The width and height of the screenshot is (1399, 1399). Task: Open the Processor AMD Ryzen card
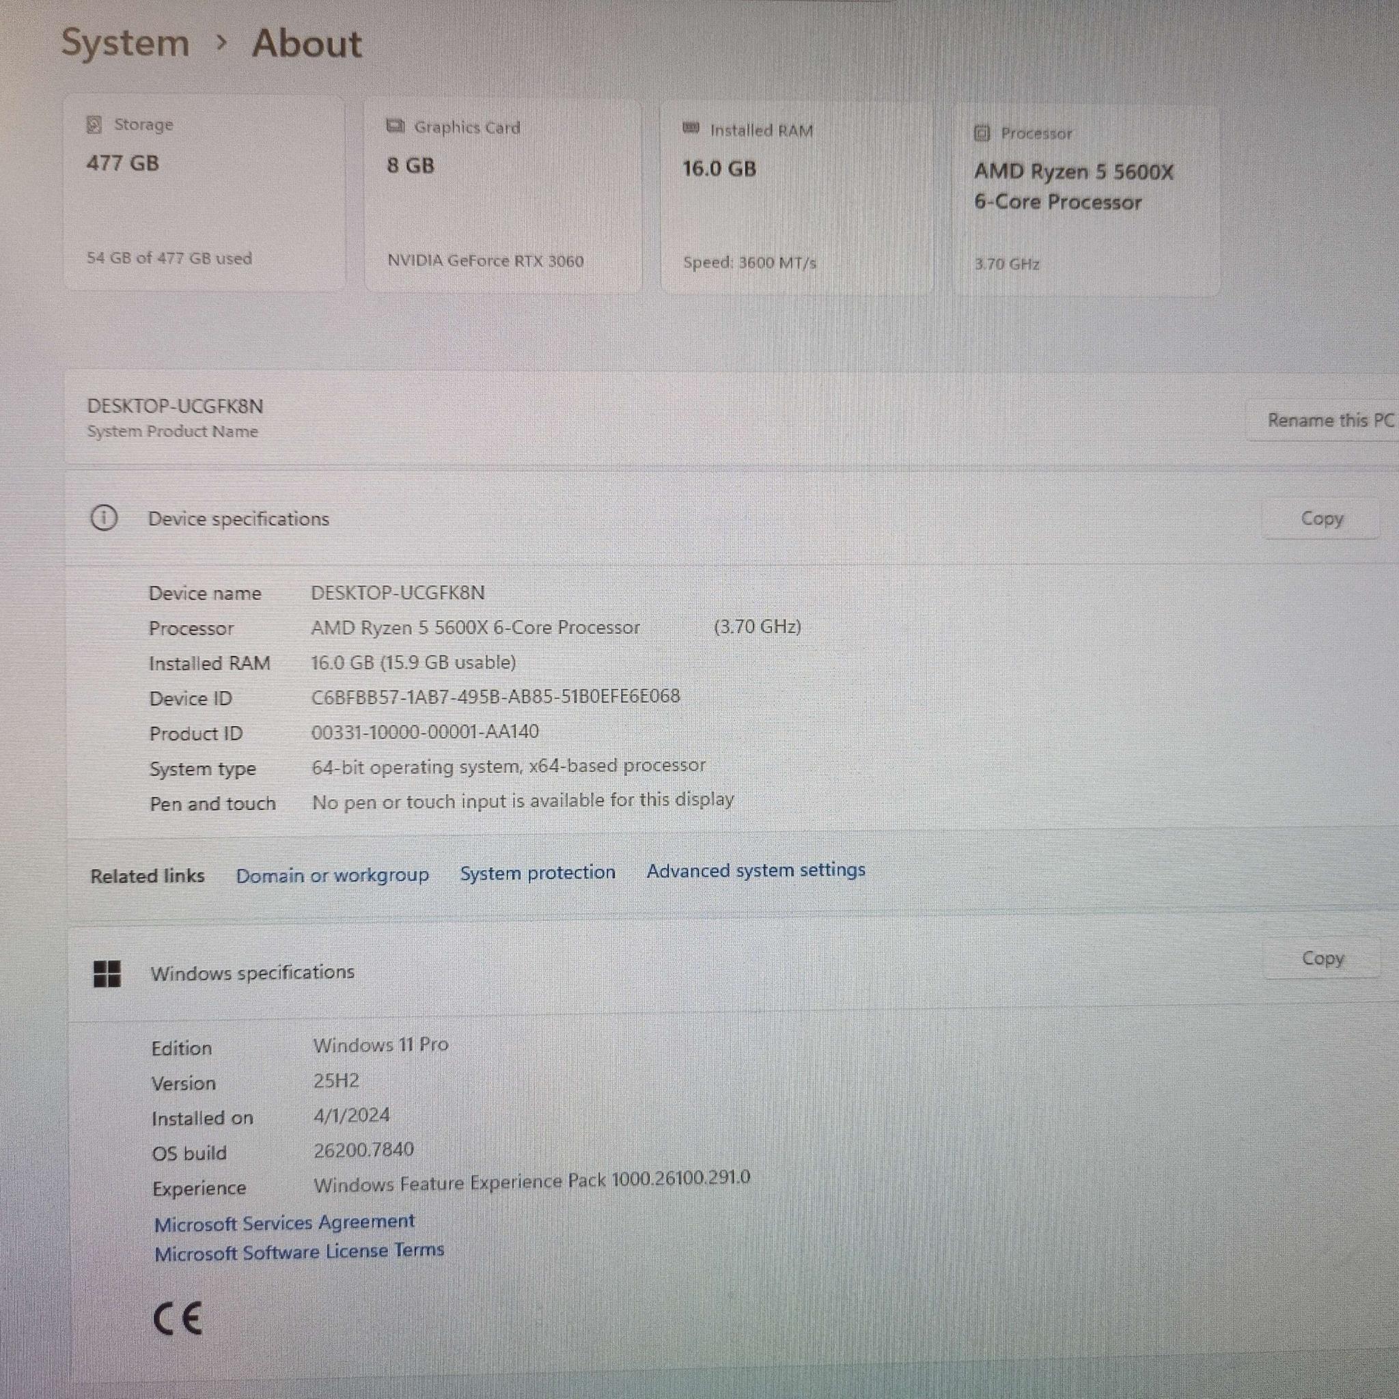pos(1086,202)
